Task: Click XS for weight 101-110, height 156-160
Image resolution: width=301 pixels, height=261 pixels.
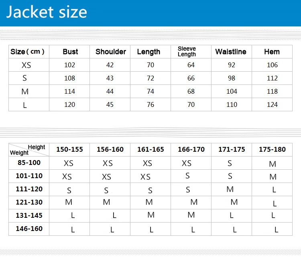Action: pos(106,177)
